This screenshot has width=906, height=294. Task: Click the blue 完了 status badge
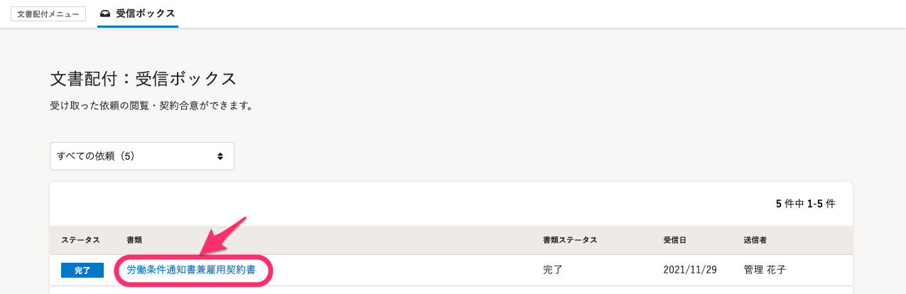point(82,271)
